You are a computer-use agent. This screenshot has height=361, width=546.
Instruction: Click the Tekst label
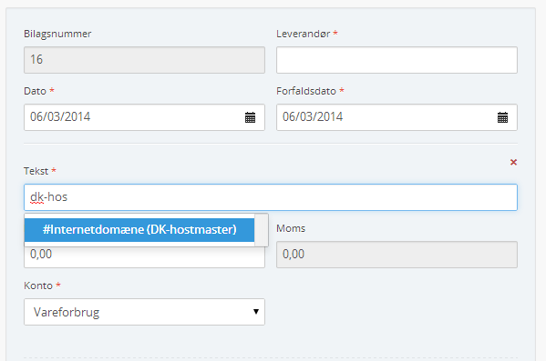[x=36, y=171]
